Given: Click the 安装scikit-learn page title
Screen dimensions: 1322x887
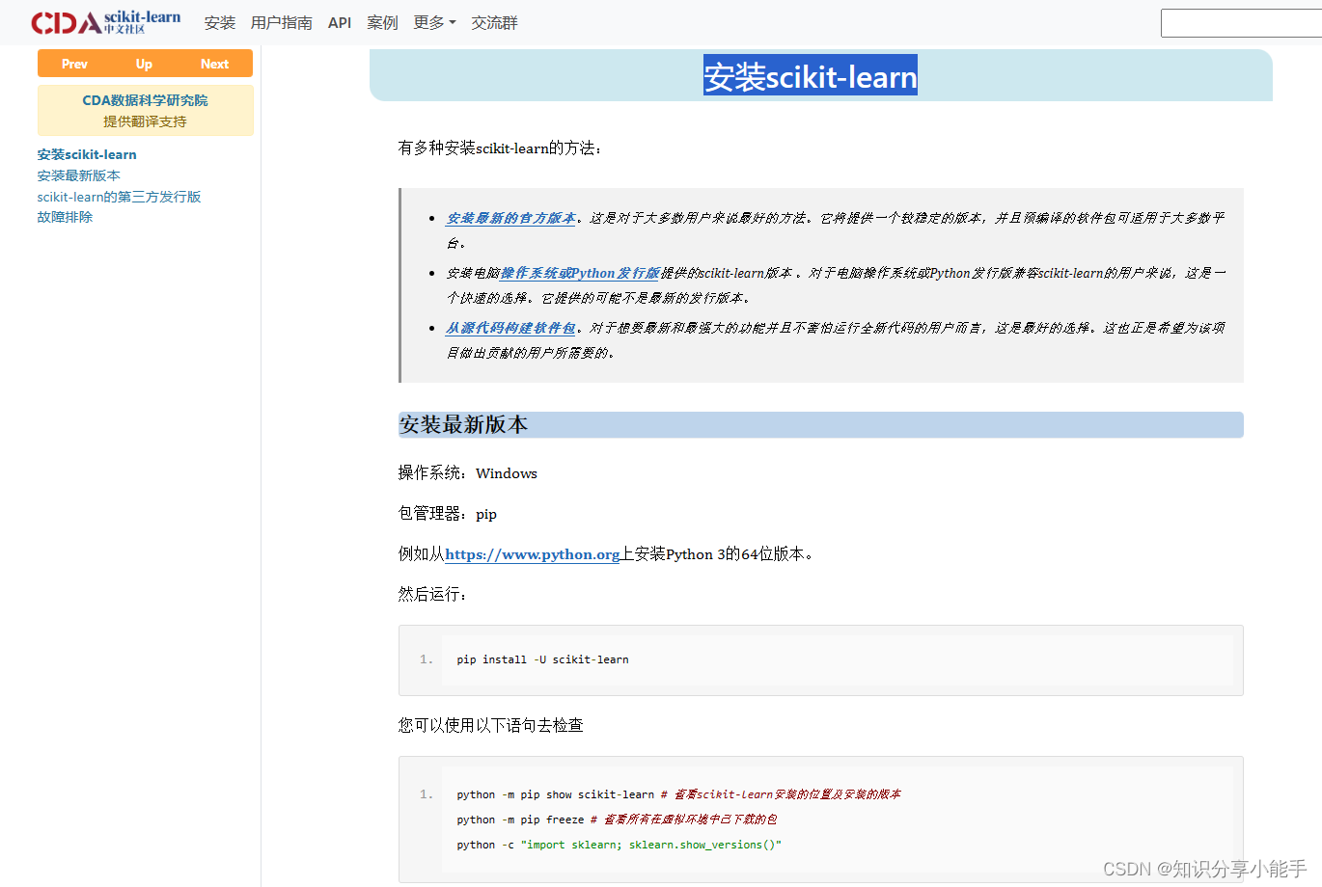Looking at the screenshot, I should (x=811, y=76).
